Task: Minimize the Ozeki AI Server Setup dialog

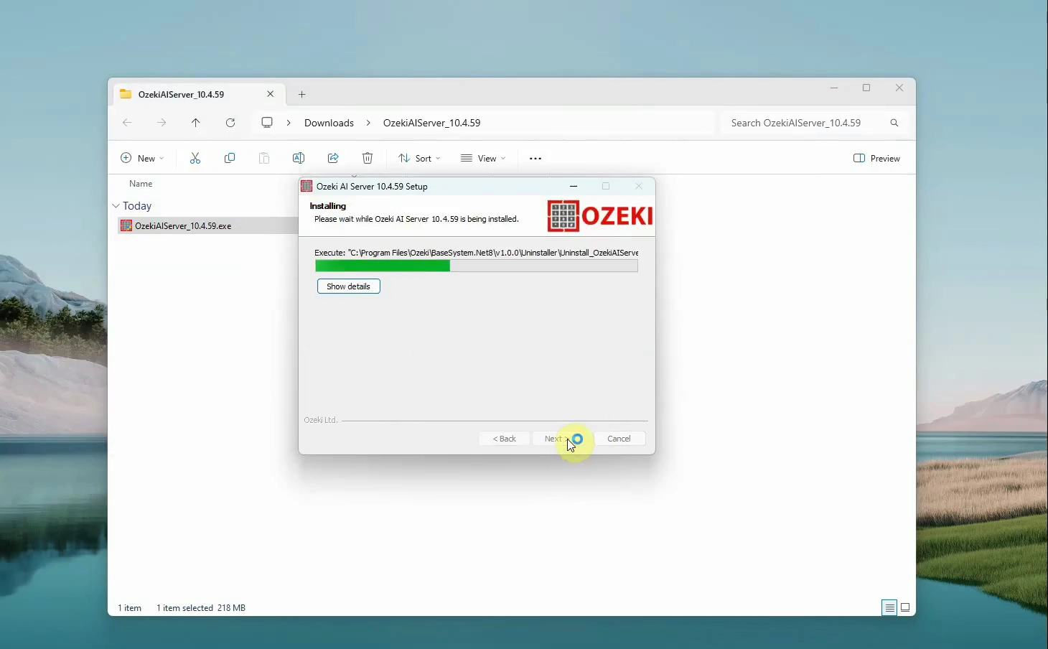Action: [x=574, y=186]
